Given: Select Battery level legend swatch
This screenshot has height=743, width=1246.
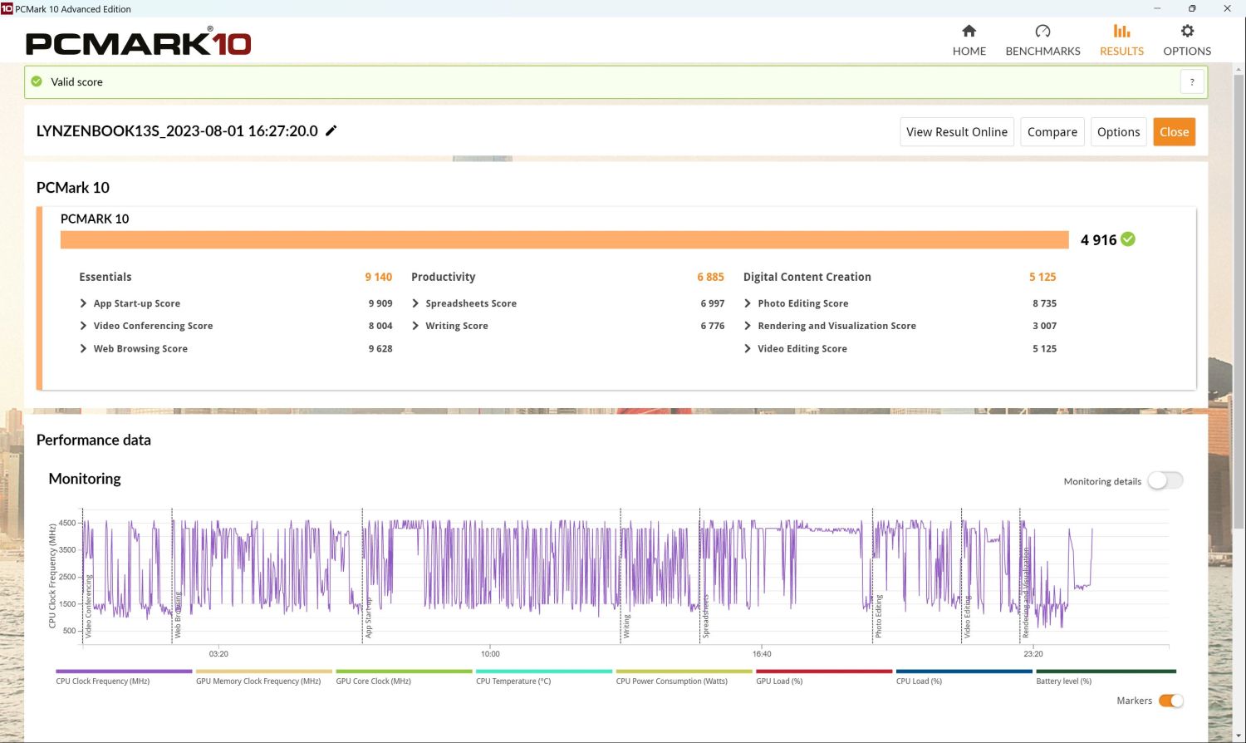Looking at the screenshot, I should (1106, 672).
